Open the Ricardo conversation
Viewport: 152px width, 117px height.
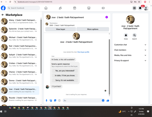pos(20,99)
